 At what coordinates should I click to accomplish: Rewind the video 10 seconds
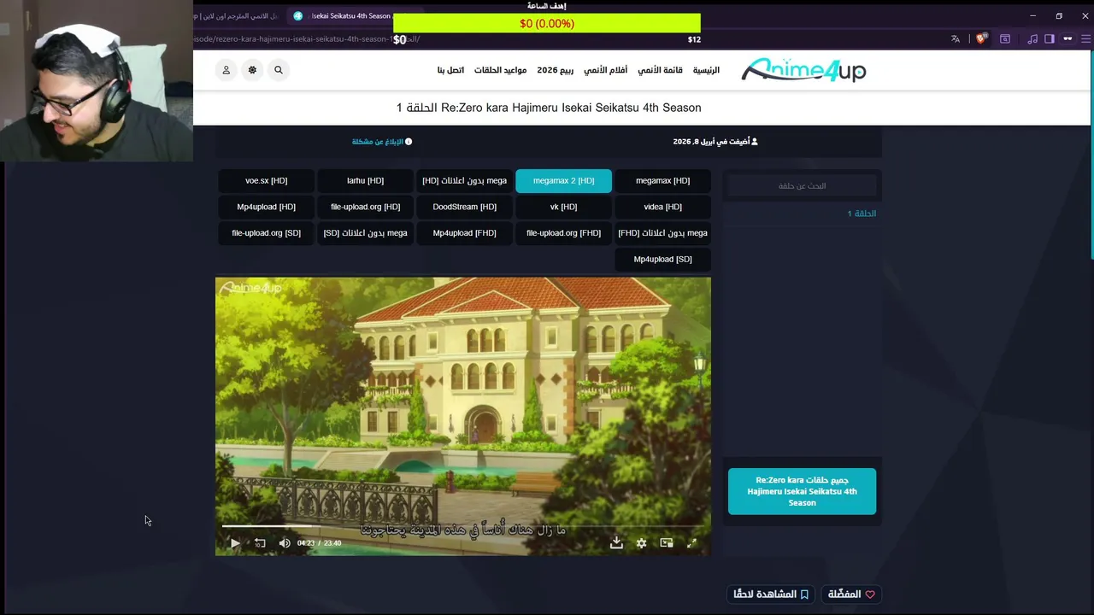point(260,543)
